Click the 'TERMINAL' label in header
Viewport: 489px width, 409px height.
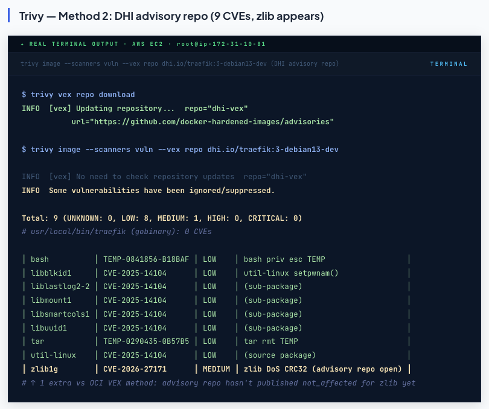click(449, 64)
